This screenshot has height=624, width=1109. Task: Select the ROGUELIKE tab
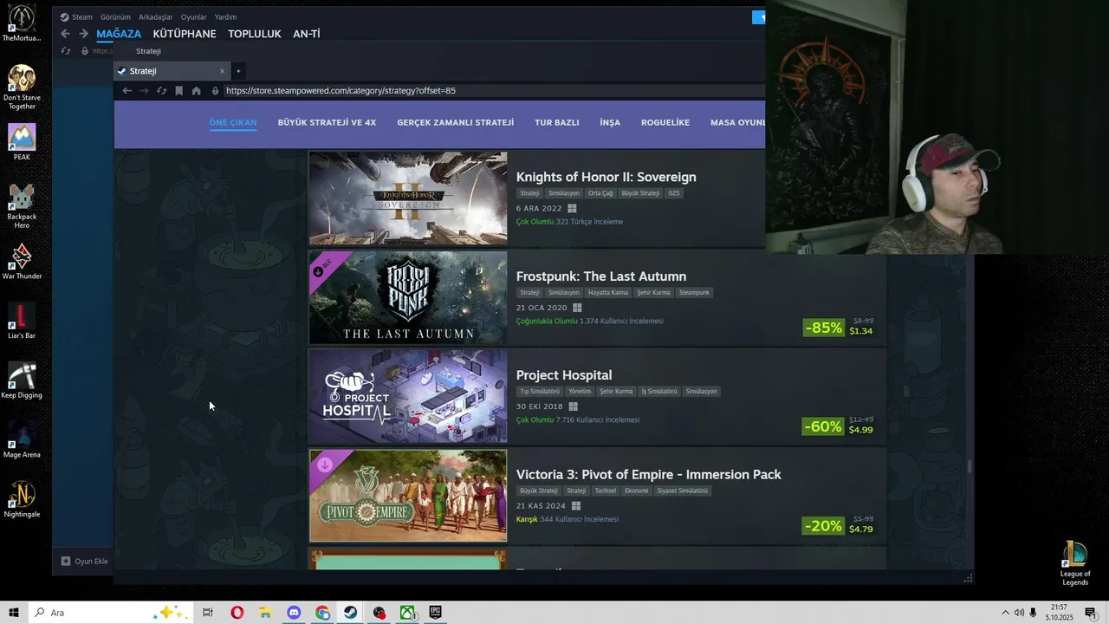pos(665,122)
